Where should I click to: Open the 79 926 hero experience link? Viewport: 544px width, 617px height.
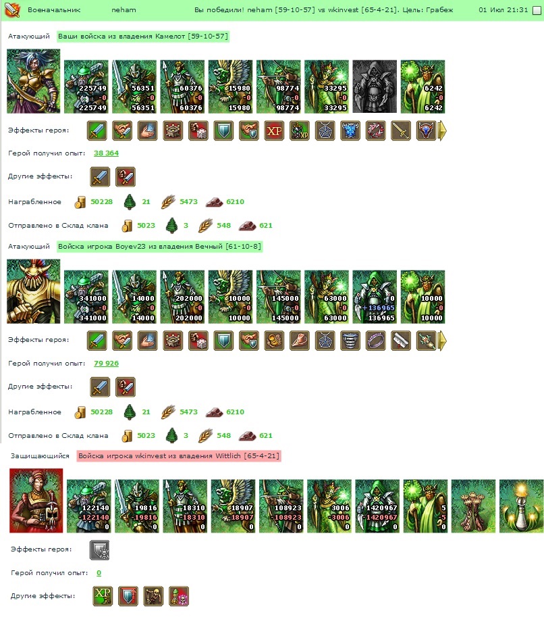tap(106, 363)
